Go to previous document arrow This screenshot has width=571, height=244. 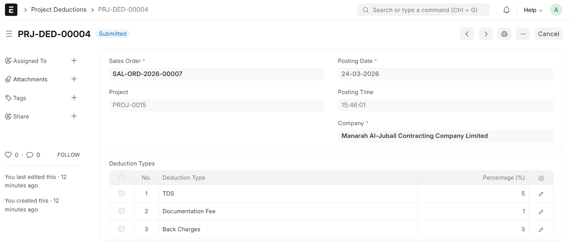tap(467, 34)
